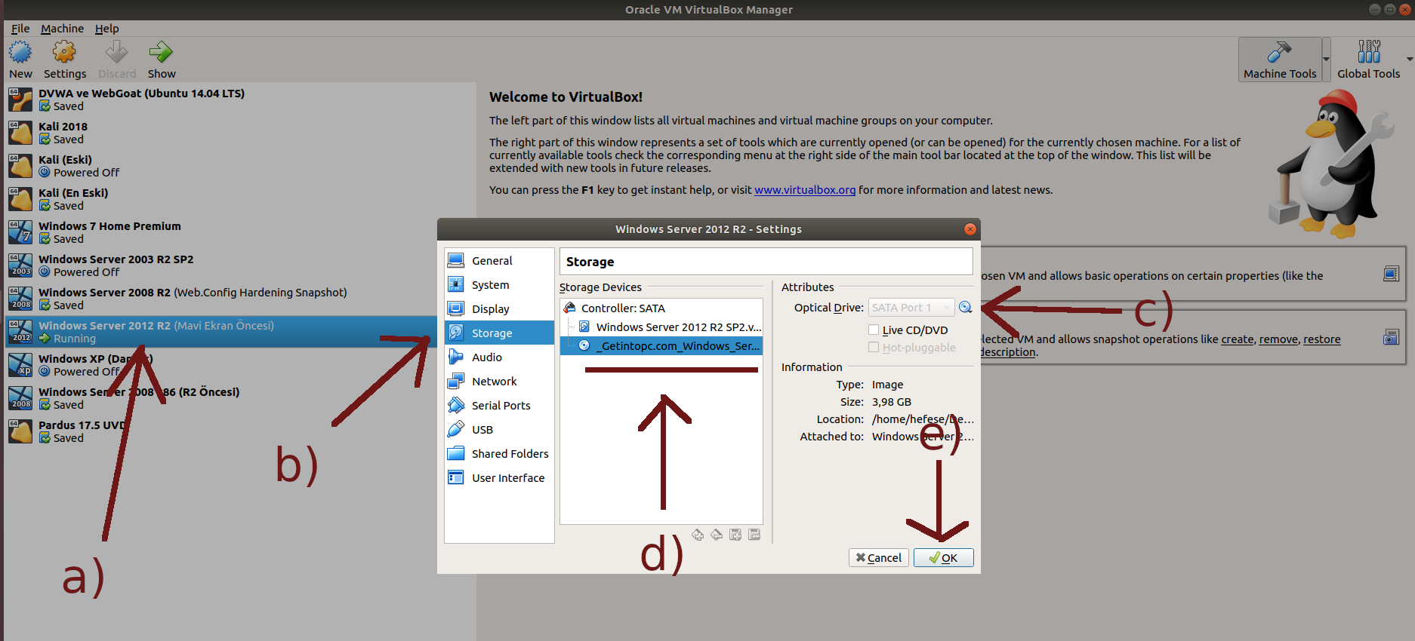Open the Global Tools dropdown arrow
The height and width of the screenshot is (641, 1415).
[1410, 60]
